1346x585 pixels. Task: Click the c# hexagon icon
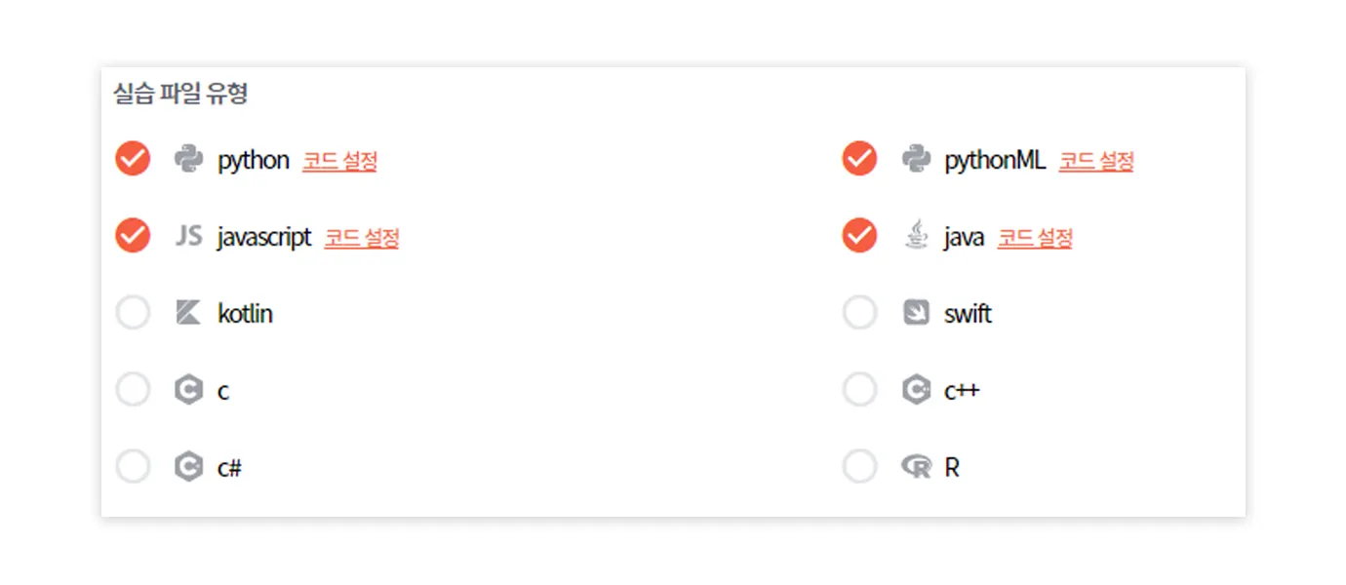[x=188, y=468]
